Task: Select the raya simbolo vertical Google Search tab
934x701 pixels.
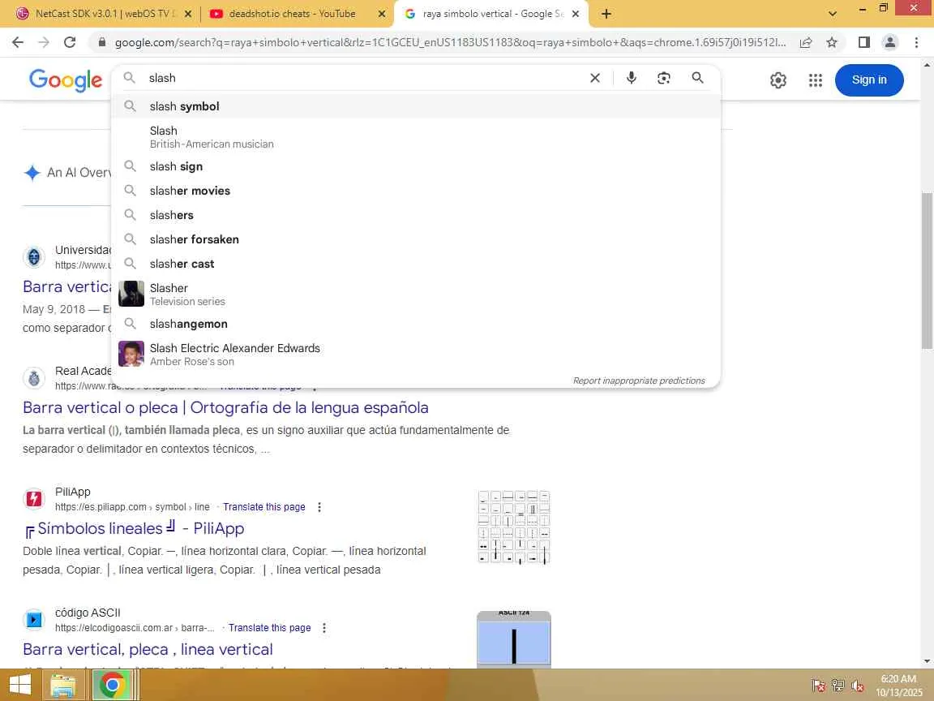Action: 491,14
